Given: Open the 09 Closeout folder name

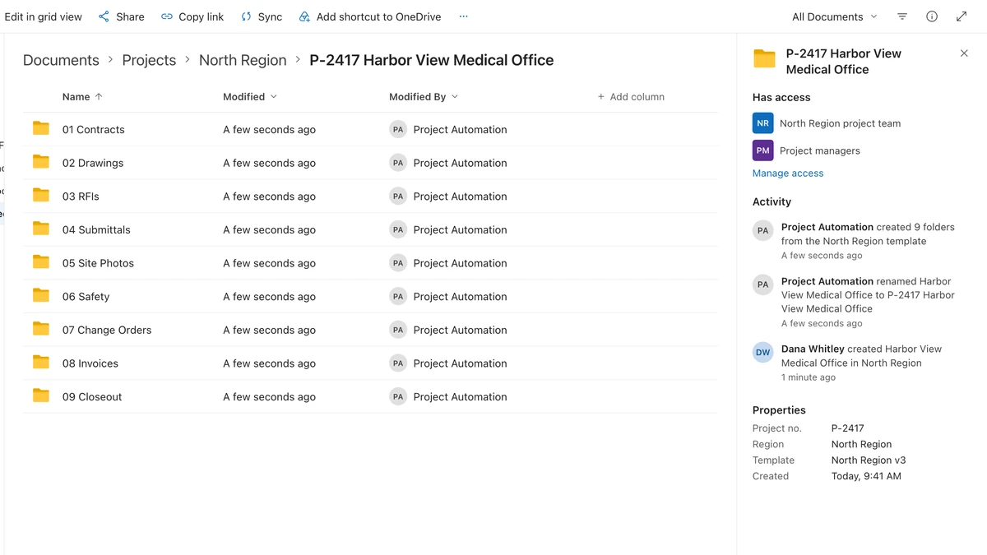Looking at the screenshot, I should pyautogui.click(x=92, y=396).
